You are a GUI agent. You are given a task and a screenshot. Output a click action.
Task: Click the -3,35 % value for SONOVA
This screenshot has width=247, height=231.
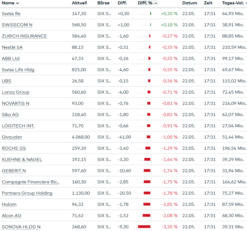[x=170, y=227]
